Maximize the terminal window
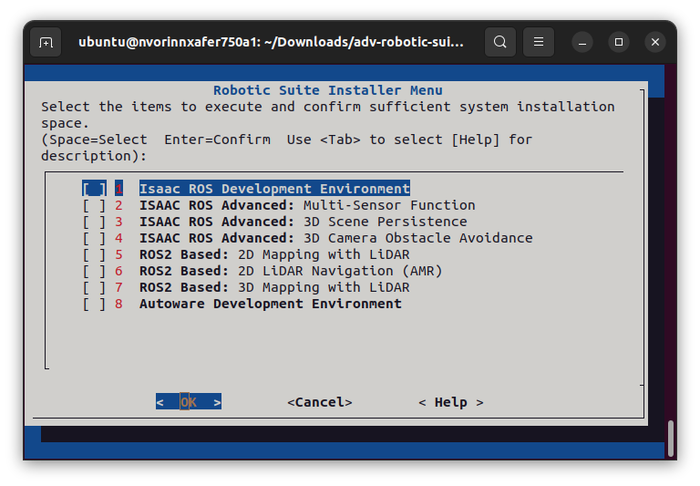700x486 pixels. [619, 42]
